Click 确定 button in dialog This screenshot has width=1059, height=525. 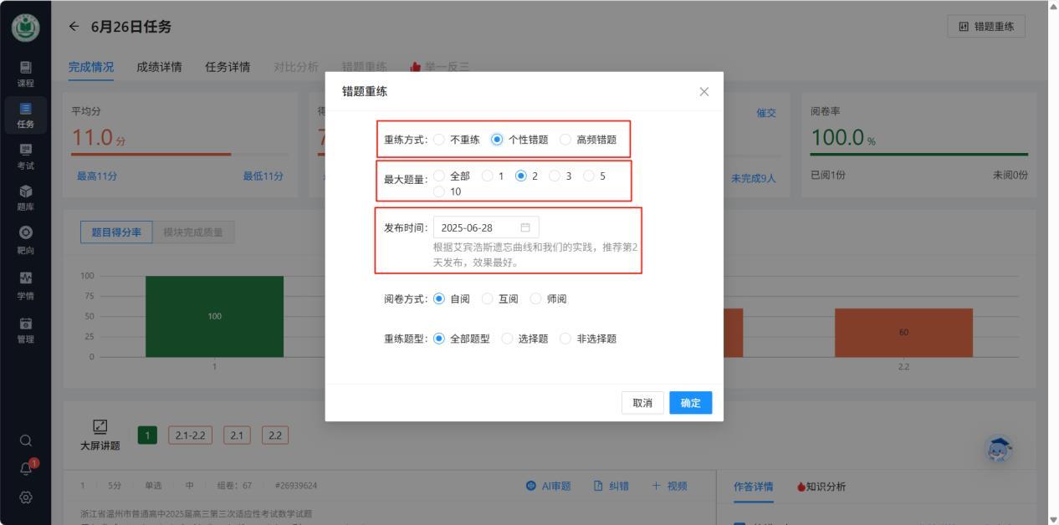tap(691, 403)
